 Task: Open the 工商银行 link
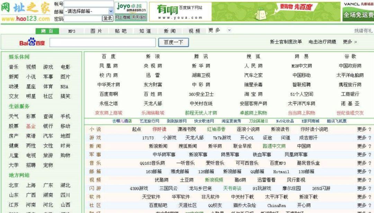(350, 94)
